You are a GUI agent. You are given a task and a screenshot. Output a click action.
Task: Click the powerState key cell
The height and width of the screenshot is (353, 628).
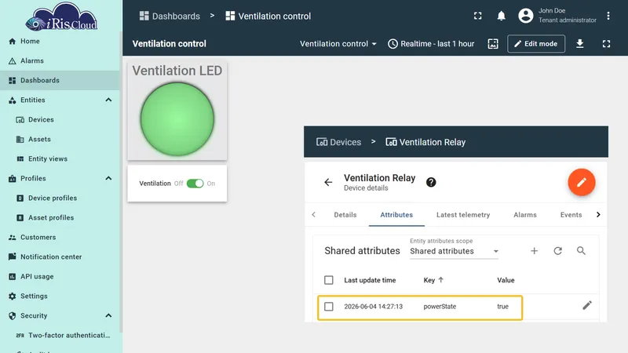click(440, 307)
